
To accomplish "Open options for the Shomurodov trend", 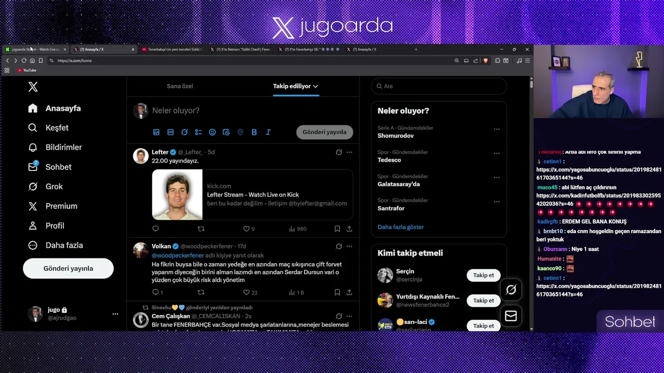I will click(496, 129).
